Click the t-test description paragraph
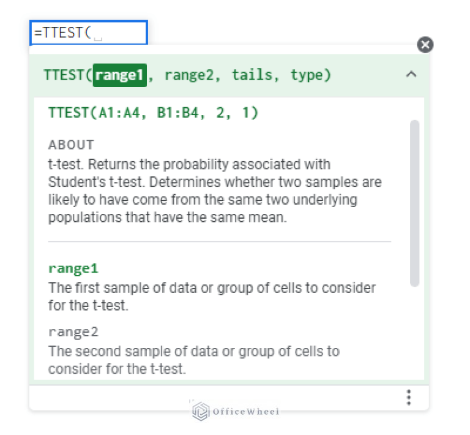This screenshot has width=470, height=435. 214,191
